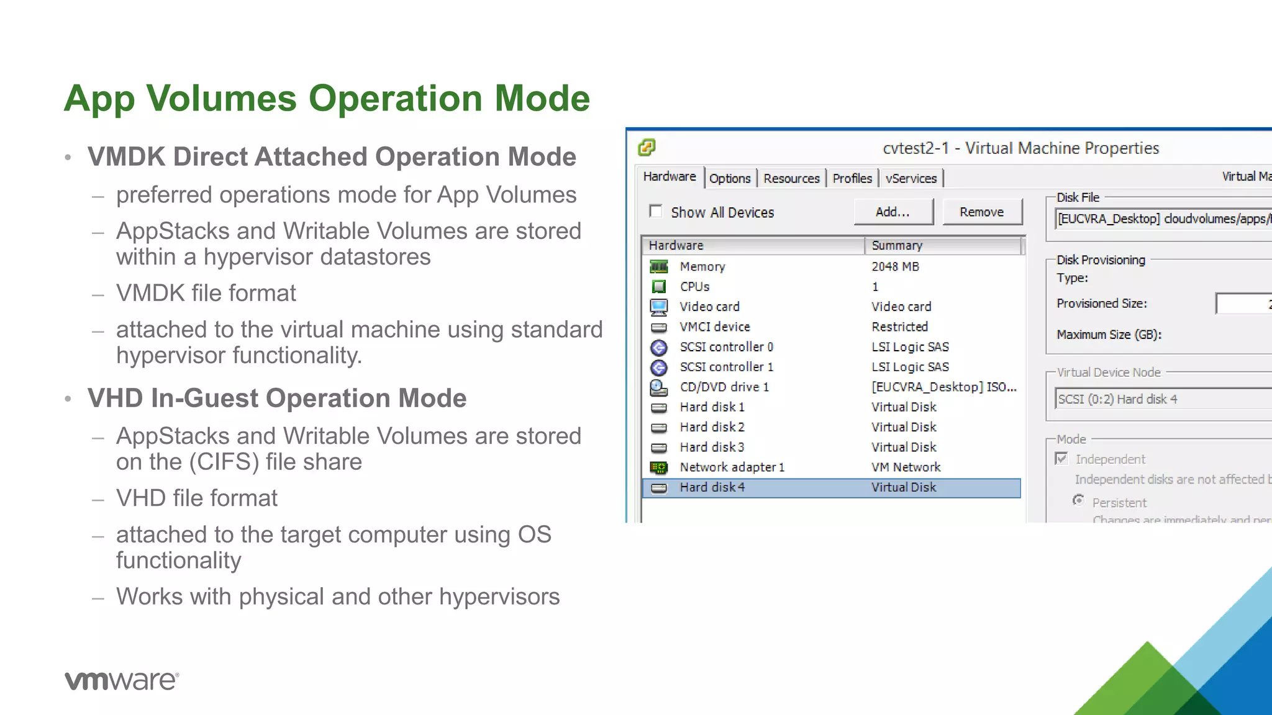Click the 2048 MB summary value

tap(895, 267)
